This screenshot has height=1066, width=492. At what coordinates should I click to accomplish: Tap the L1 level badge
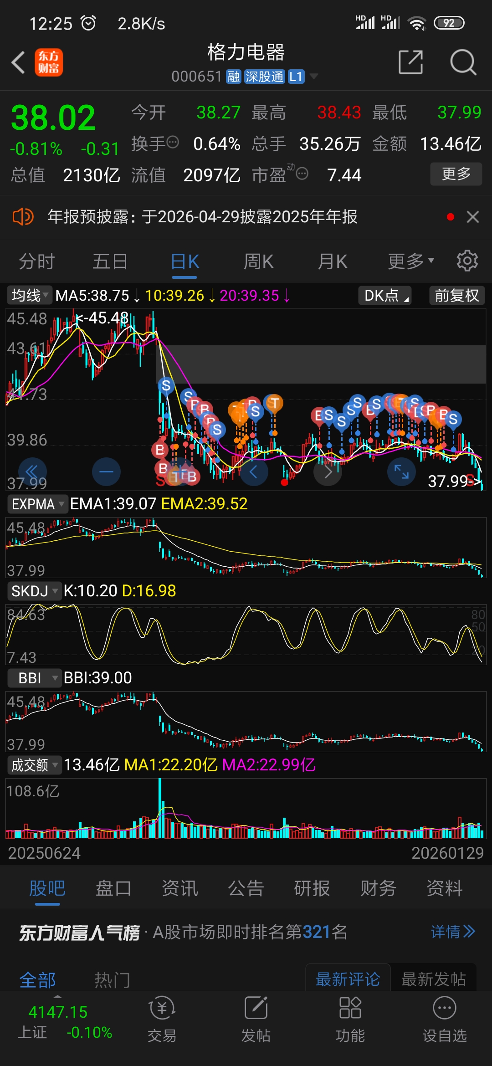click(x=296, y=77)
